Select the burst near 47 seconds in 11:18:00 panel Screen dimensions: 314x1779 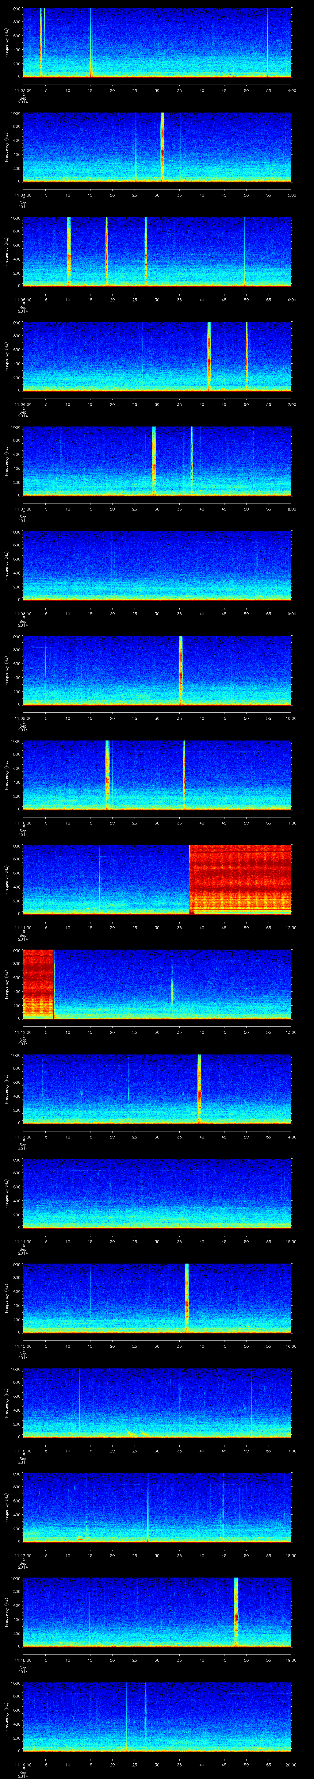pos(236,1610)
